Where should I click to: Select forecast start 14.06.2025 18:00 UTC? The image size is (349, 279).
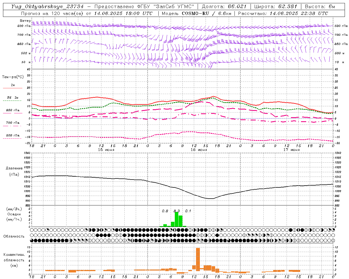(x=123, y=13)
